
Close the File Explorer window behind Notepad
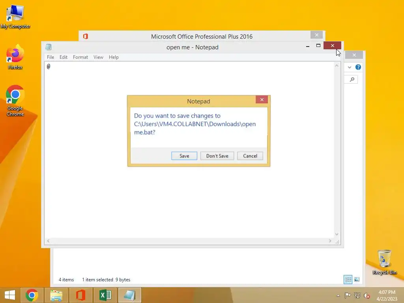354,55
